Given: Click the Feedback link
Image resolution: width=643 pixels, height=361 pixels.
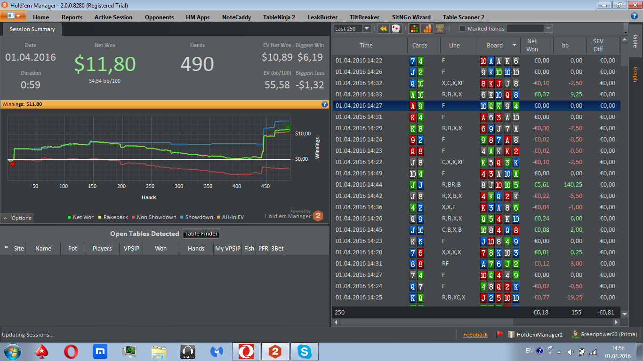Looking at the screenshot, I should 475,335.
